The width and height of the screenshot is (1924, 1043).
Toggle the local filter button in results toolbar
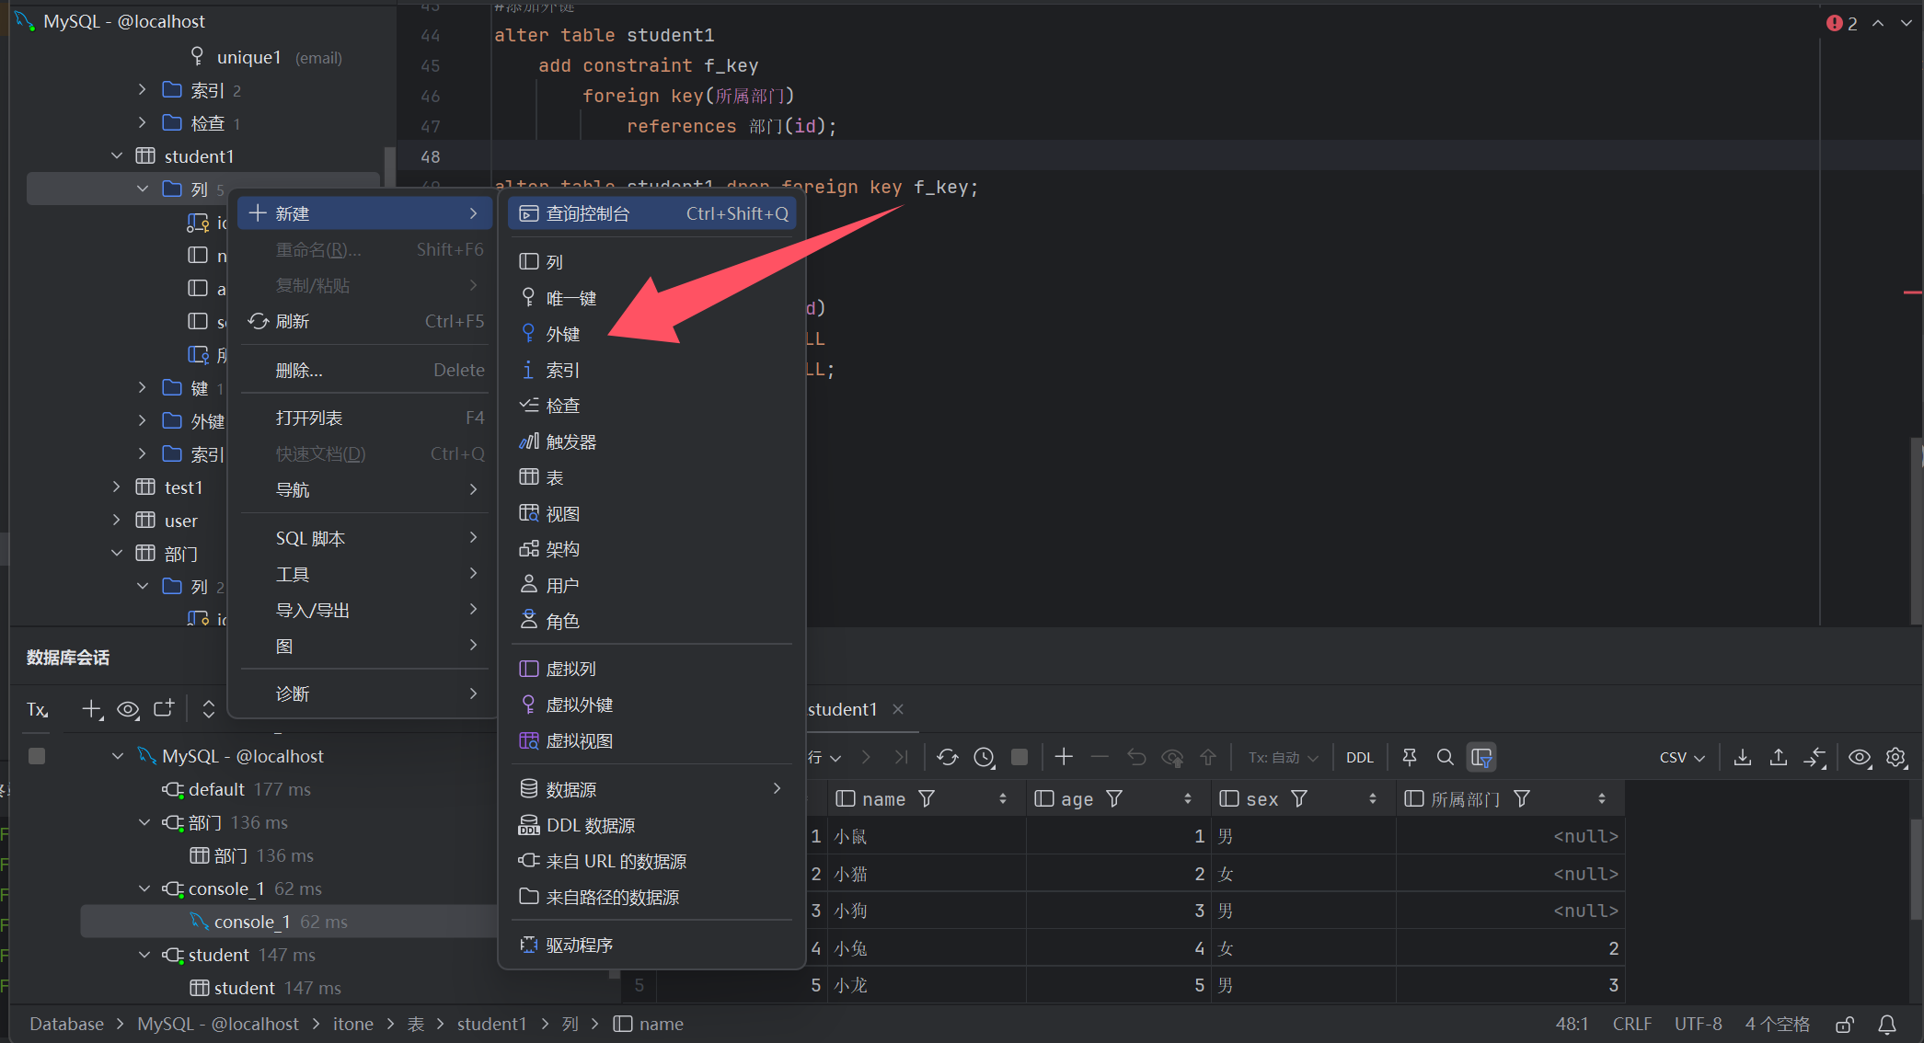pos(1481,757)
